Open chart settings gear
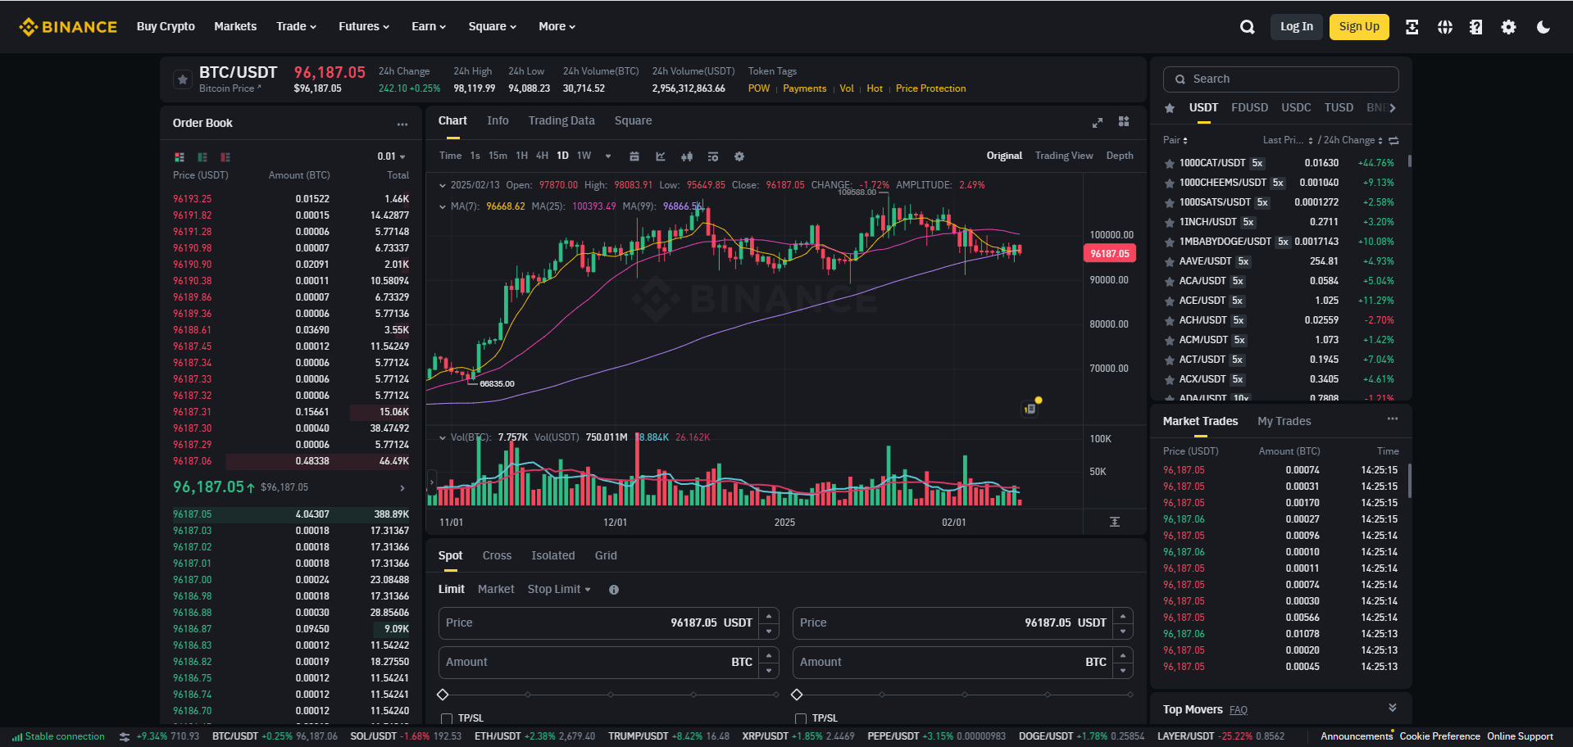This screenshot has width=1573, height=747. pyautogui.click(x=739, y=156)
